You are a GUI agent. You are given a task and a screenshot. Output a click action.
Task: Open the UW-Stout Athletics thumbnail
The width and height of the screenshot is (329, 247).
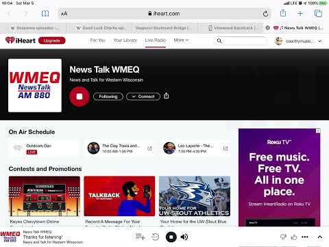coord(195,196)
